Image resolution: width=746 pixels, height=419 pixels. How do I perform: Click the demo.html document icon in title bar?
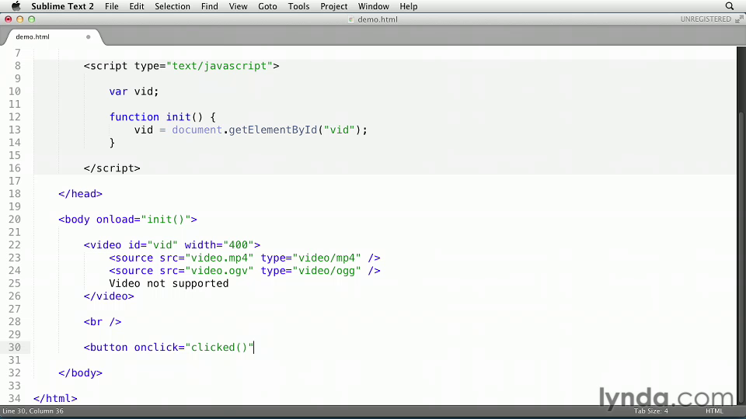tap(351, 19)
